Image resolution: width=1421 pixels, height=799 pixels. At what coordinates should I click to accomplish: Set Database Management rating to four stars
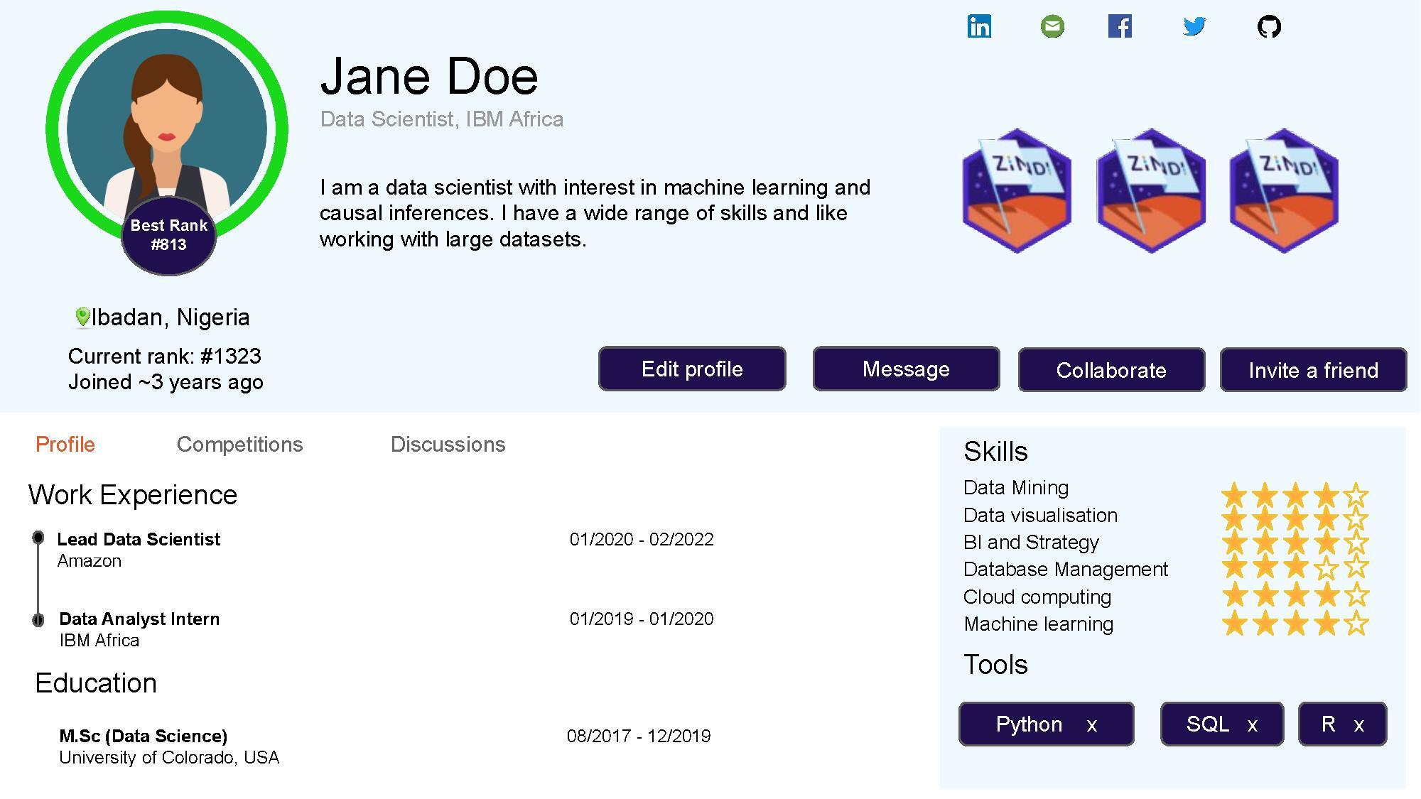(1326, 567)
